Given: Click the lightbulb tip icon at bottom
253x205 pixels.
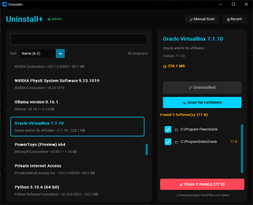Looking at the screenshot, I should pyautogui.click(x=176, y=195).
